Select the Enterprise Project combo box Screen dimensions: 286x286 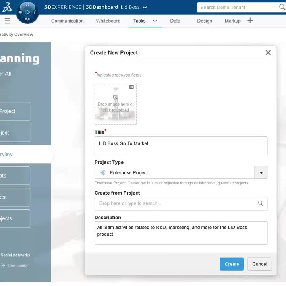coord(181,172)
